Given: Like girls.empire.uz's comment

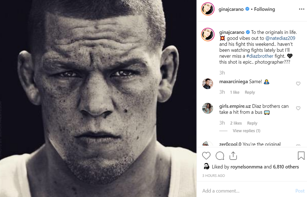Looking at the screenshot, I should pyautogui.click(x=298, y=108).
